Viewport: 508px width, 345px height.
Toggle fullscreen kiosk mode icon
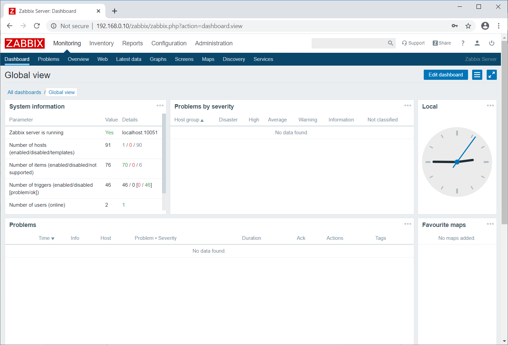tap(492, 75)
